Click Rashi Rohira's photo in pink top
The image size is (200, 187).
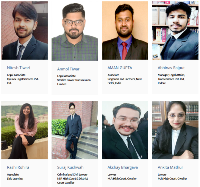point(24,130)
